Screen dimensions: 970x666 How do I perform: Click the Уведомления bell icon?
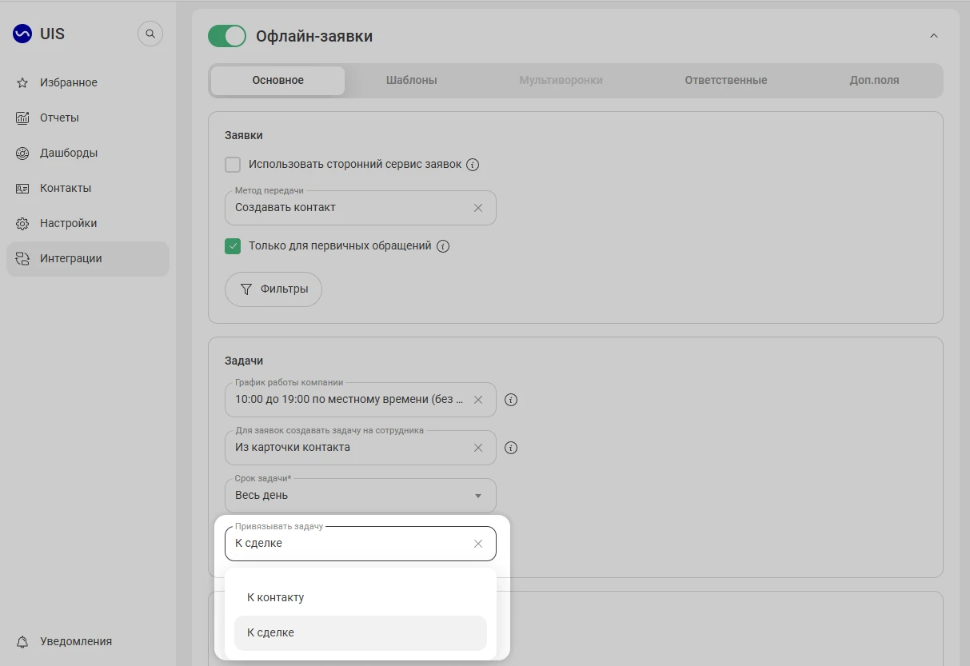pyautogui.click(x=22, y=641)
